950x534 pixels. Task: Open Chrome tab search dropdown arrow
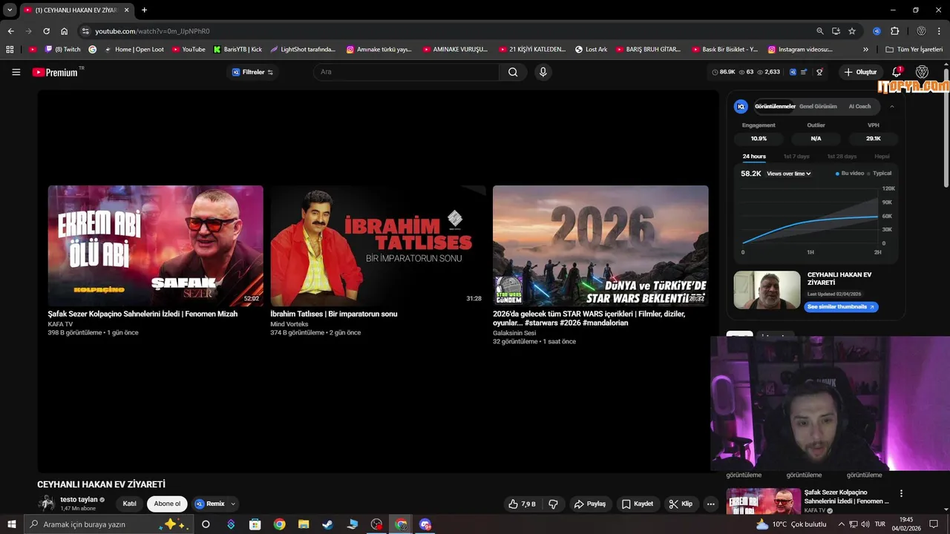tap(10, 10)
